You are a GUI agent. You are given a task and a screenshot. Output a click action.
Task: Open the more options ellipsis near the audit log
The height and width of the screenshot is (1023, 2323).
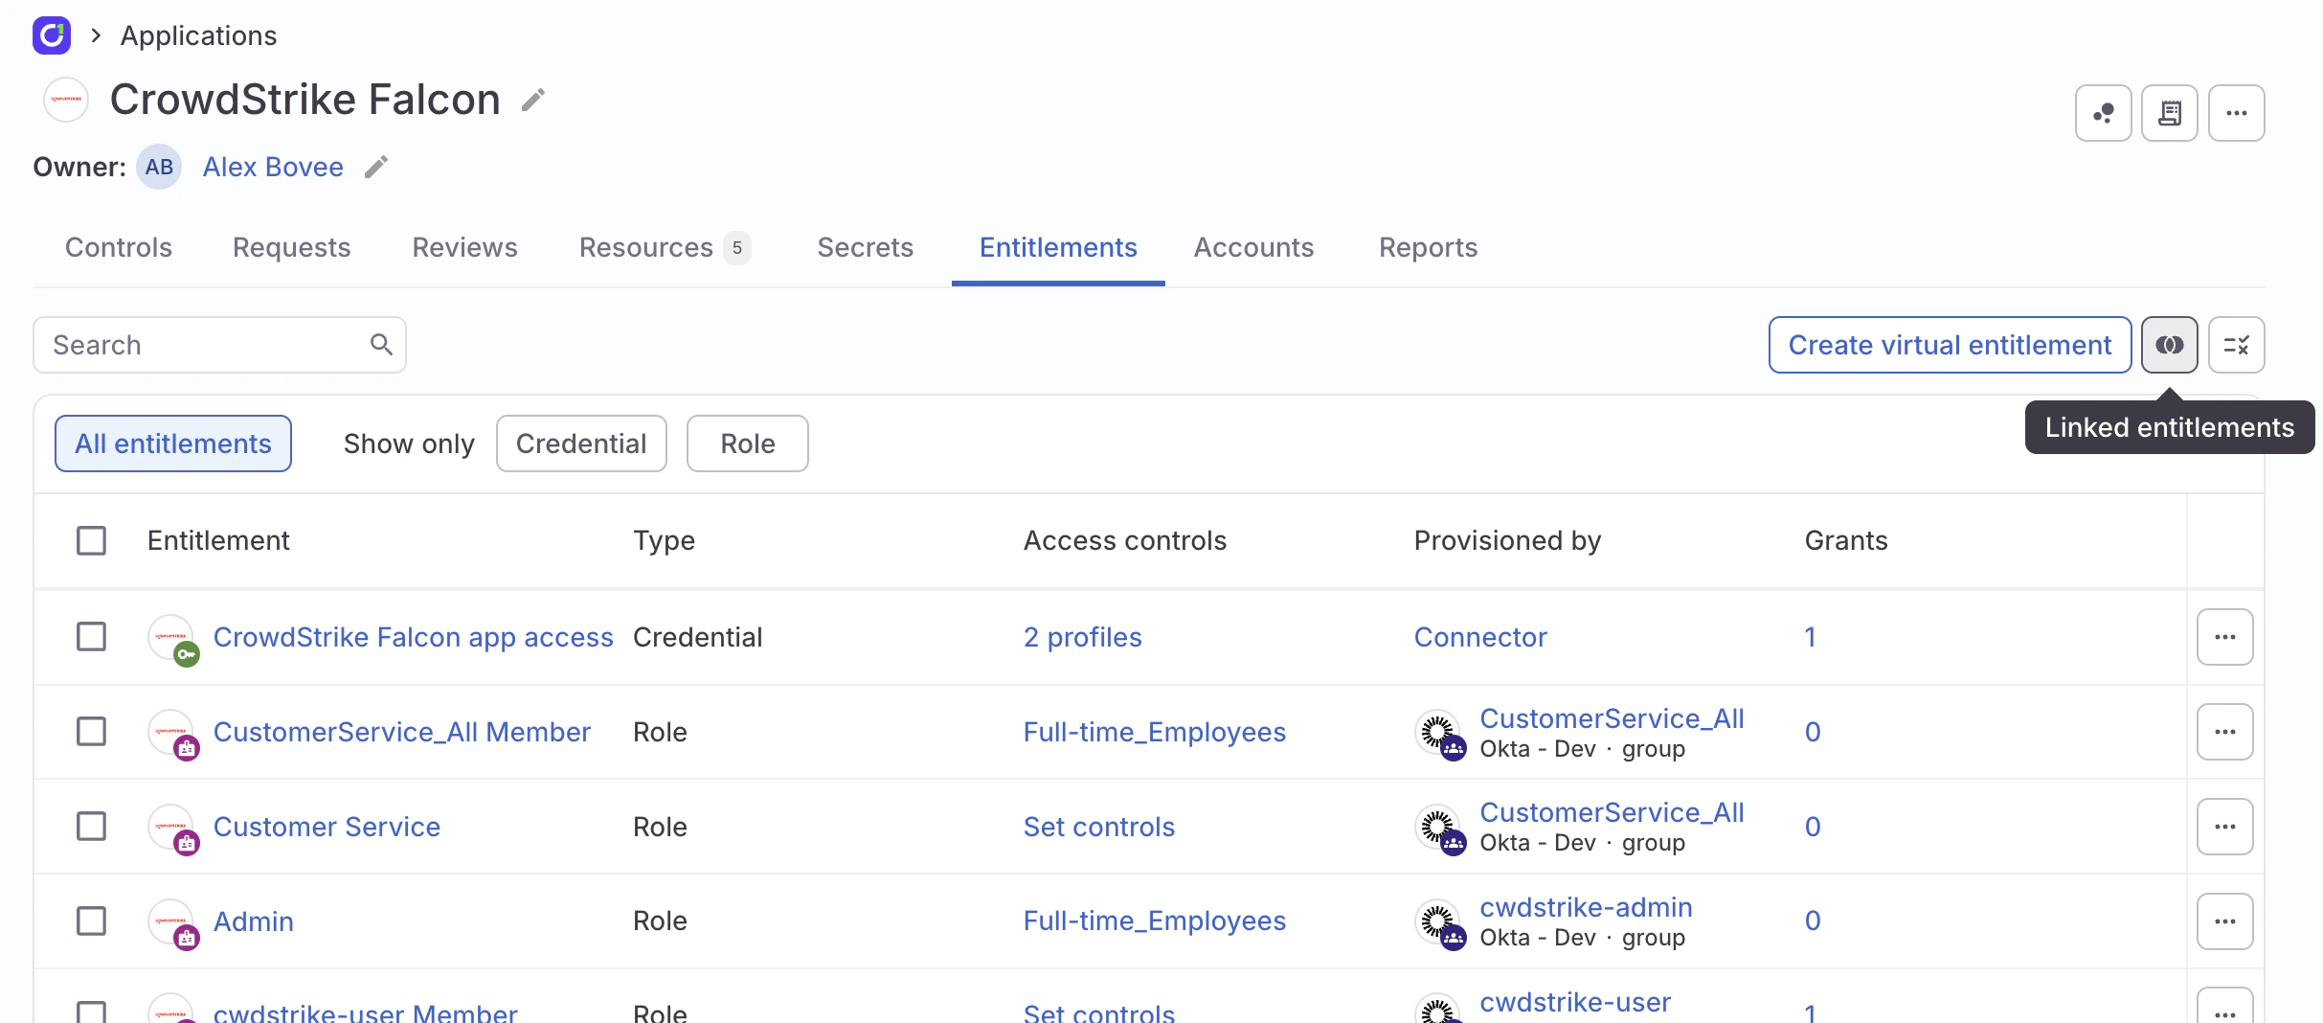click(2237, 112)
